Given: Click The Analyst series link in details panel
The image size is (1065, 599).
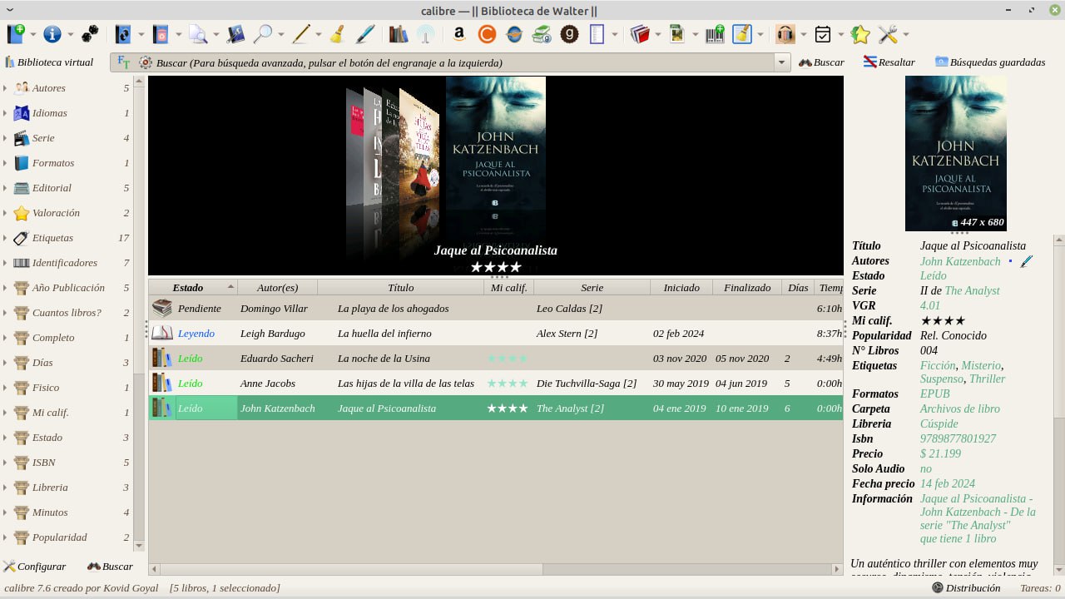Looking at the screenshot, I should click(x=972, y=290).
